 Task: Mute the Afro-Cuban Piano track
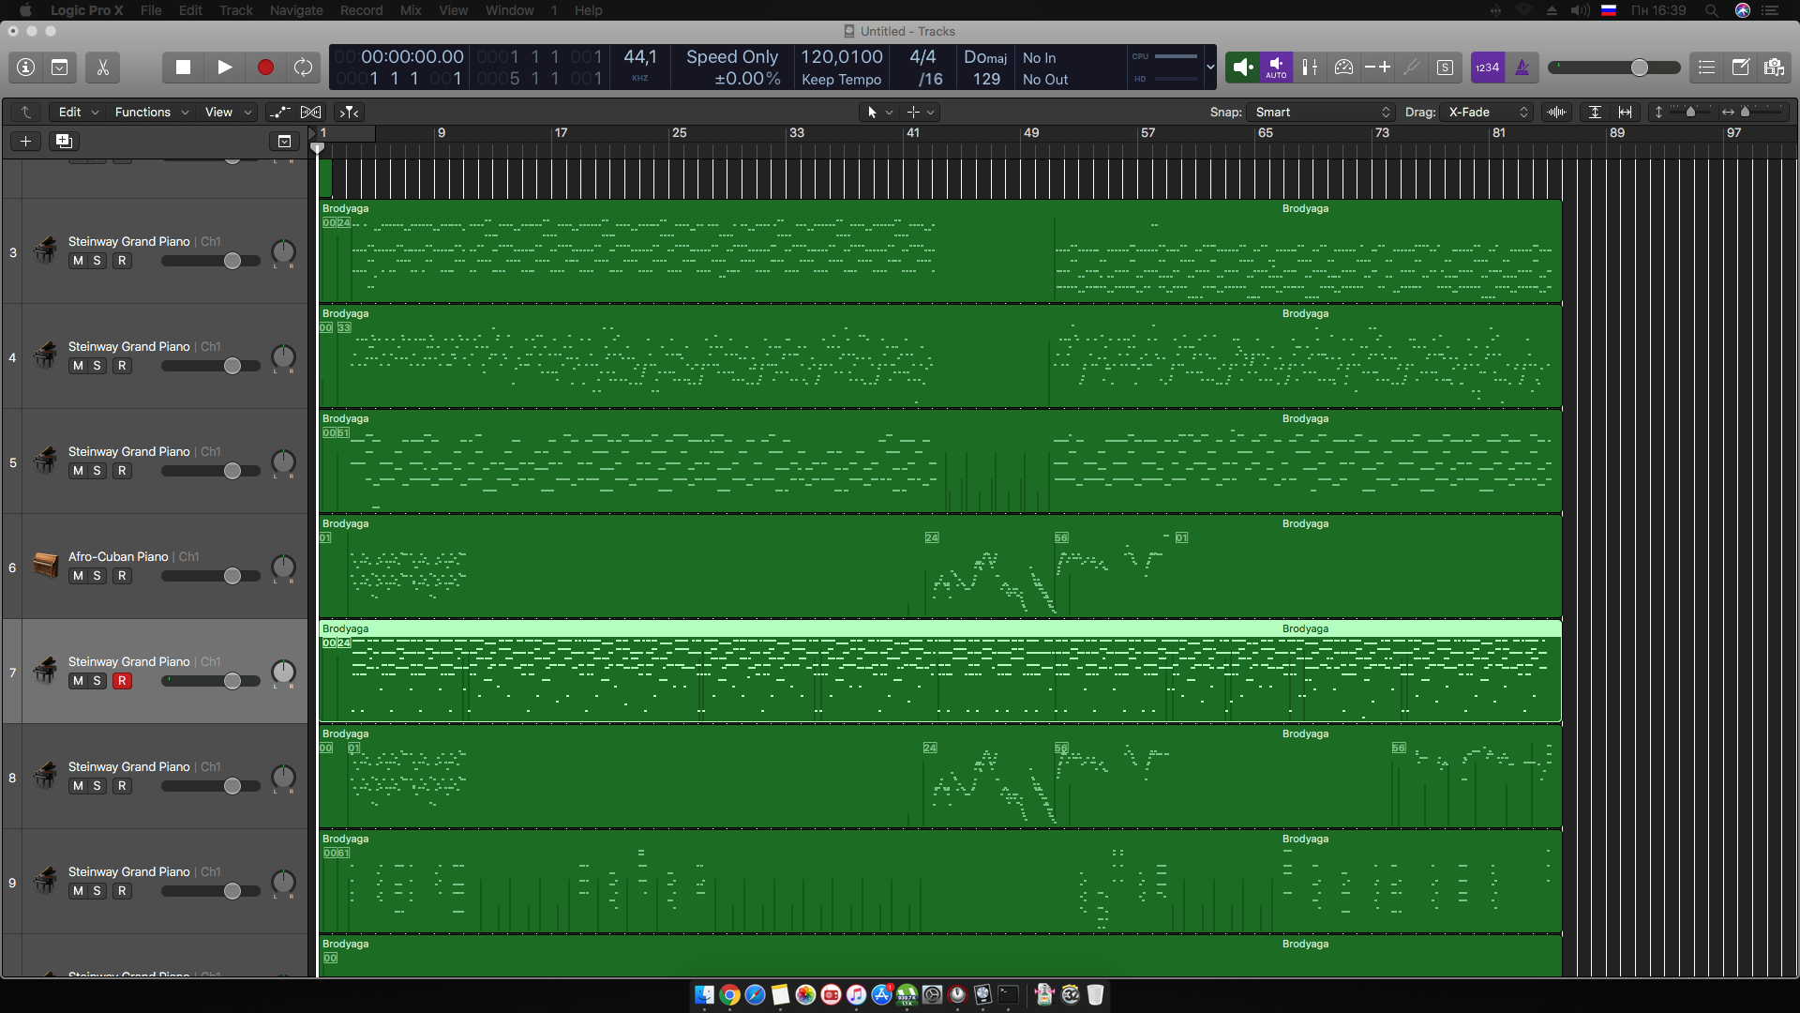[78, 576]
